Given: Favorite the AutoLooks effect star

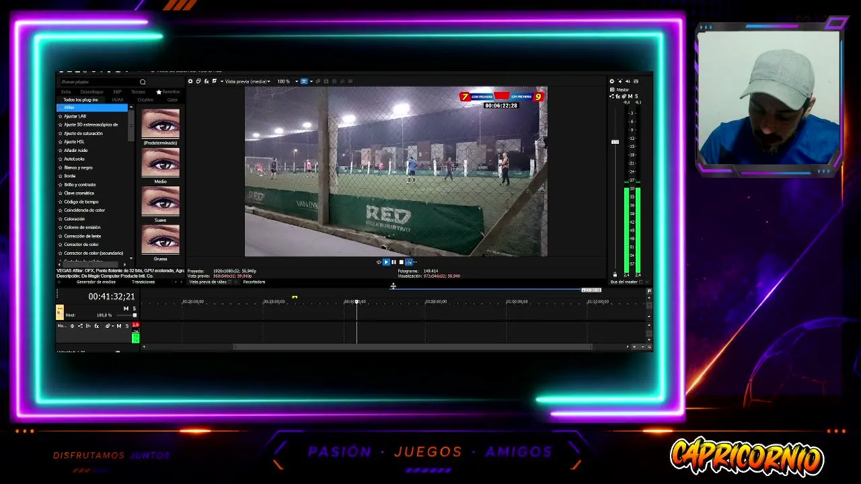Looking at the screenshot, I should click(x=61, y=159).
